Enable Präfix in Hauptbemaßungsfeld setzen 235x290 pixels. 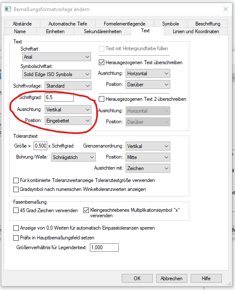click(x=16, y=238)
